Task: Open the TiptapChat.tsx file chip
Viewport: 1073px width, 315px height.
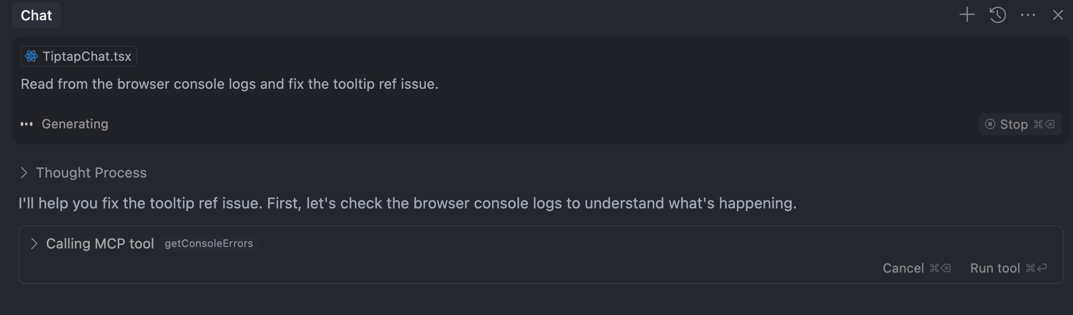Action: tap(79, 56)
